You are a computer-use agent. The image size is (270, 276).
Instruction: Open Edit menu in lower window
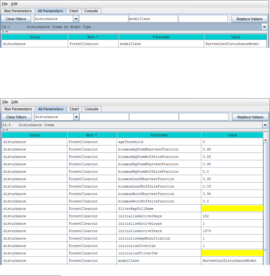15,102
